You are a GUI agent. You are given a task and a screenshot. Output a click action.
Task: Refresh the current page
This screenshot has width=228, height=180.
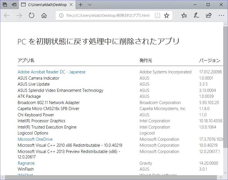click(31, 15)
